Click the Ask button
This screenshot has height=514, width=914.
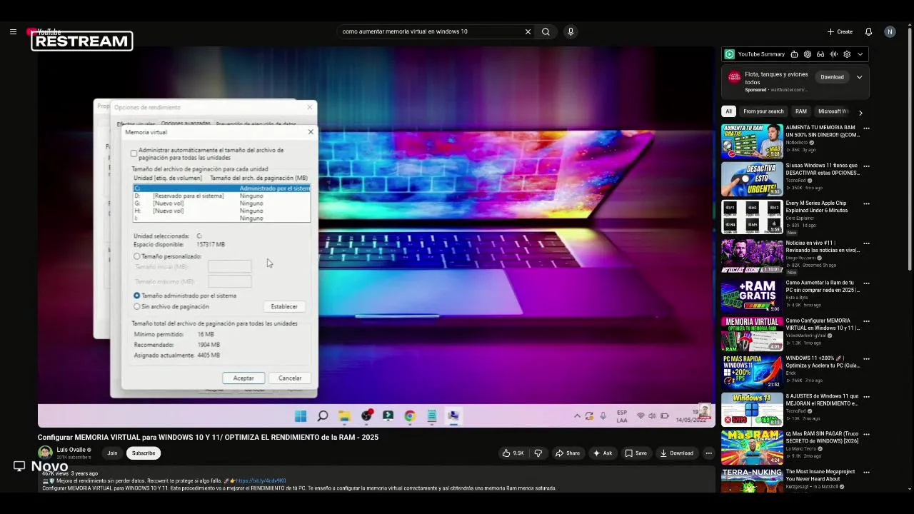click(x=603, y=453)
